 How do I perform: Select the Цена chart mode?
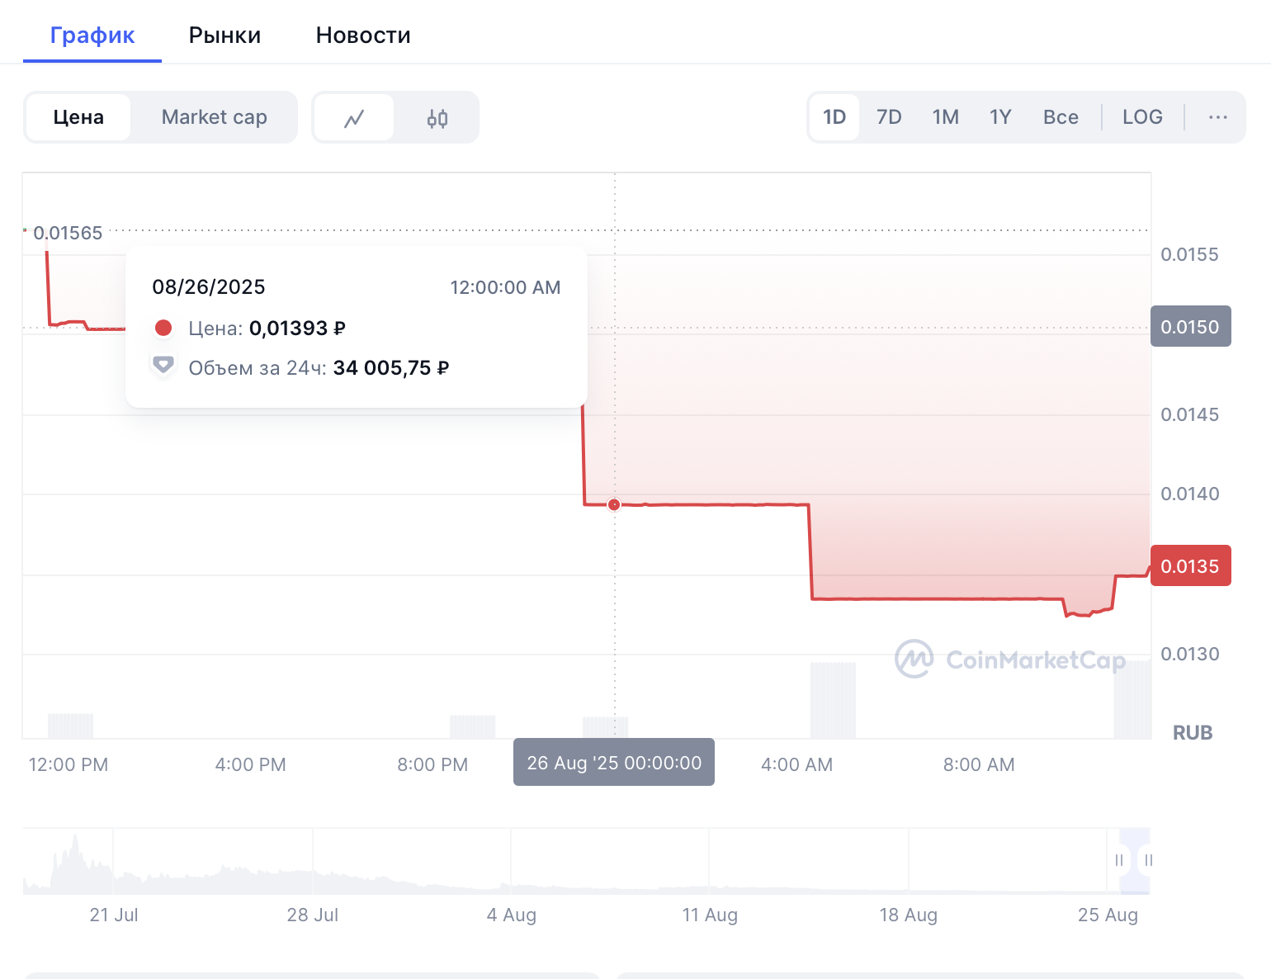tap(78, 117)
